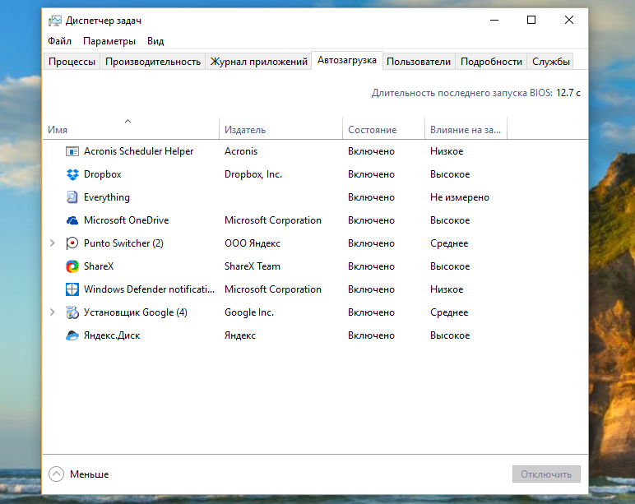Click the Acronis Scheduler Helper icon
The height and width of the screenshot is (504, 635).
[72, 151]
